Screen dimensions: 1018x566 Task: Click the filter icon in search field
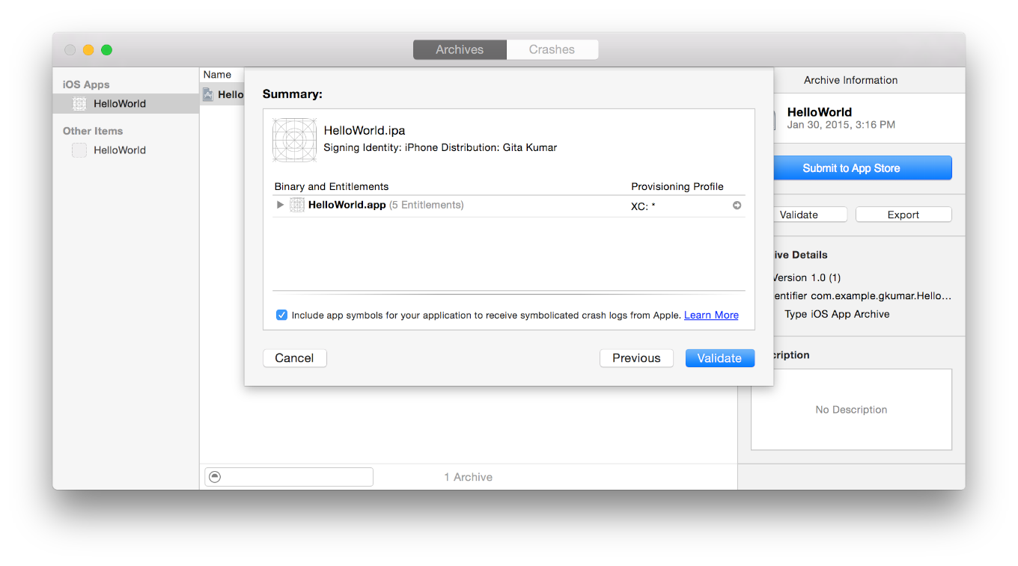[x=215, y=477]
